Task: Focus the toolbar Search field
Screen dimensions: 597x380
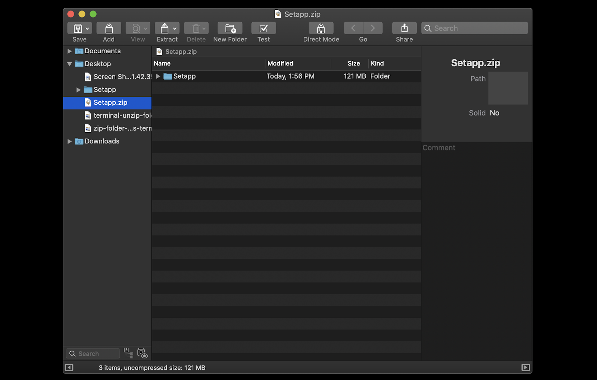Action: coord(475,28)
